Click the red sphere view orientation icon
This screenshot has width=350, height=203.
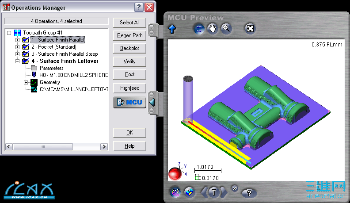(175, 174)
